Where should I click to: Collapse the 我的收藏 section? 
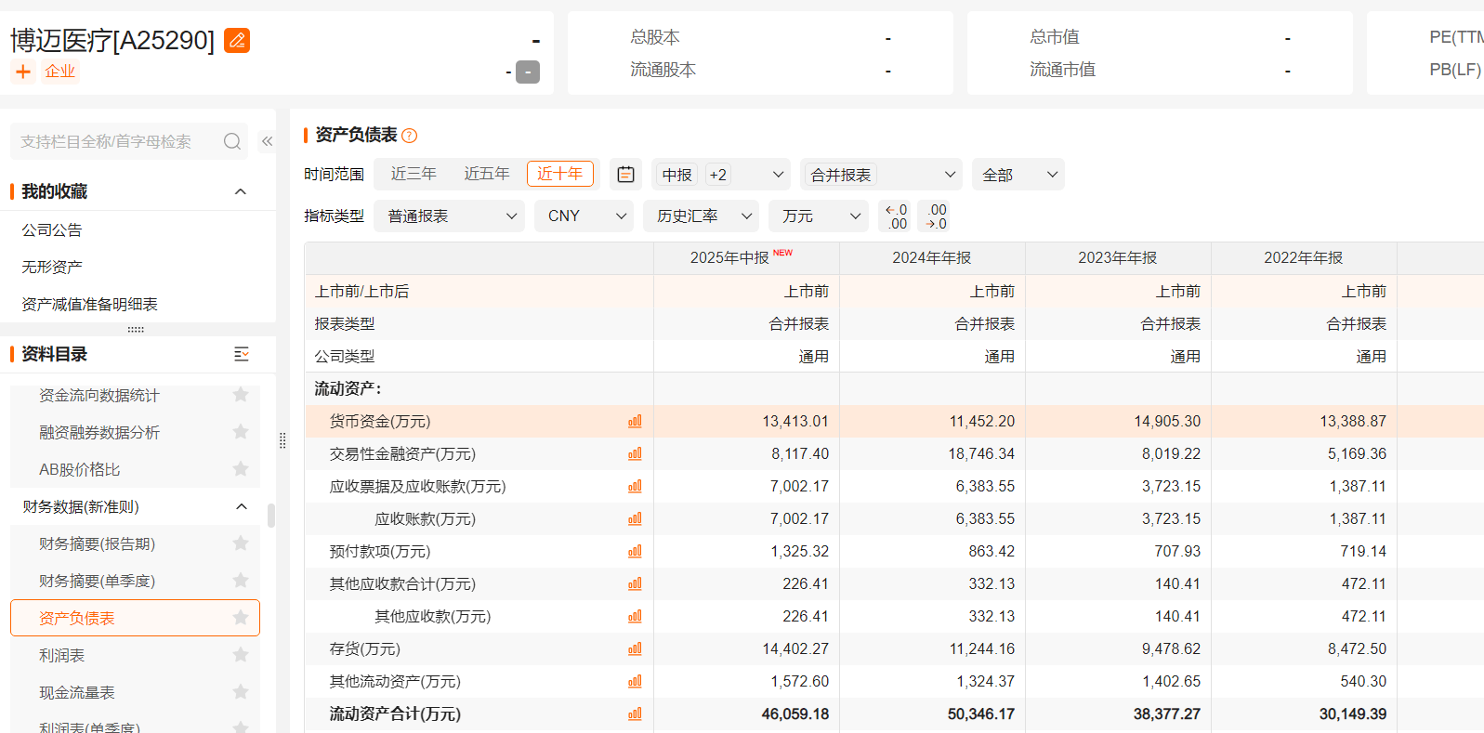coord(241,191)
